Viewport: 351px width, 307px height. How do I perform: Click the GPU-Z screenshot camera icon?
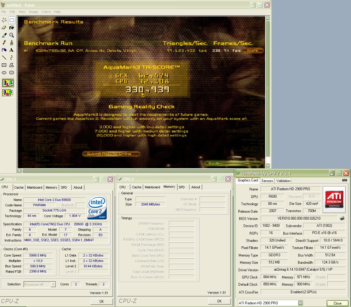click(x=344, y=180)
